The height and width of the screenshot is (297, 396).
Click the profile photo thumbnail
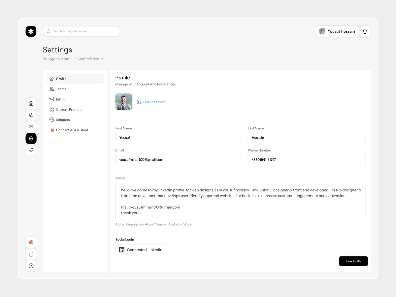124,102
